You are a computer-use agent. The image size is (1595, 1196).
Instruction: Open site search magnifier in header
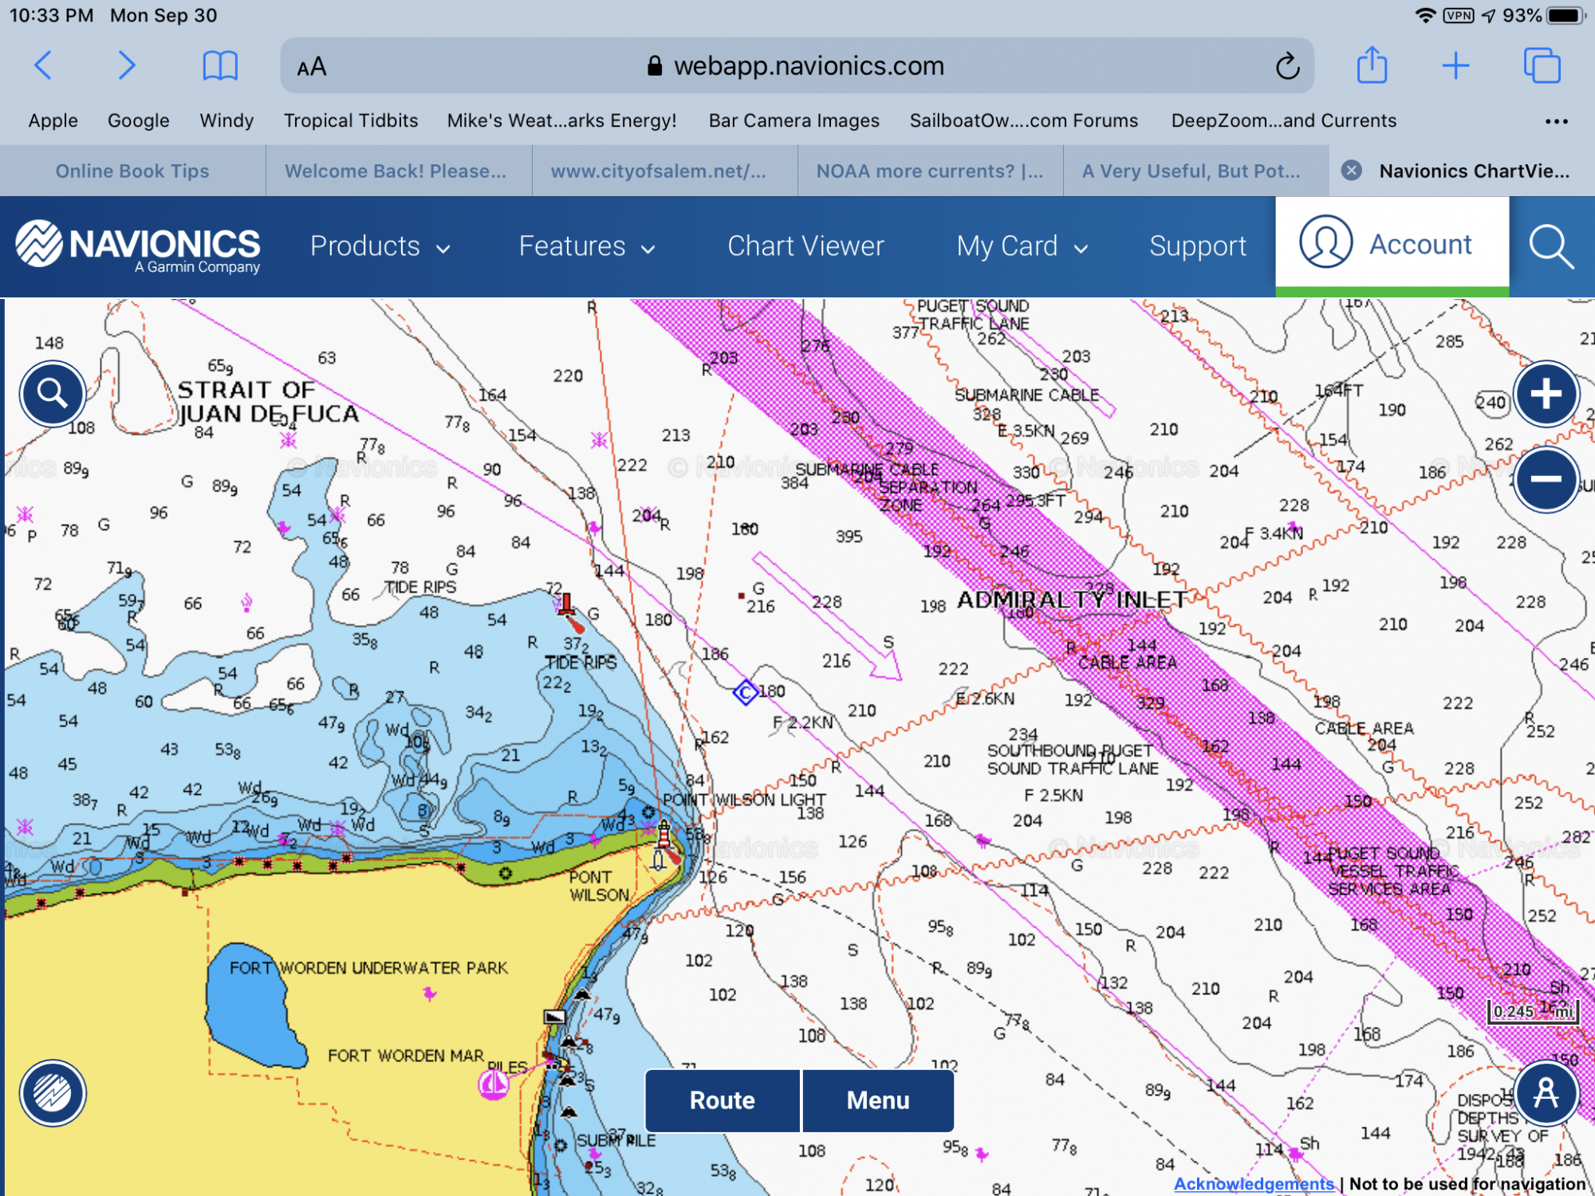[x=1551, y=246]
